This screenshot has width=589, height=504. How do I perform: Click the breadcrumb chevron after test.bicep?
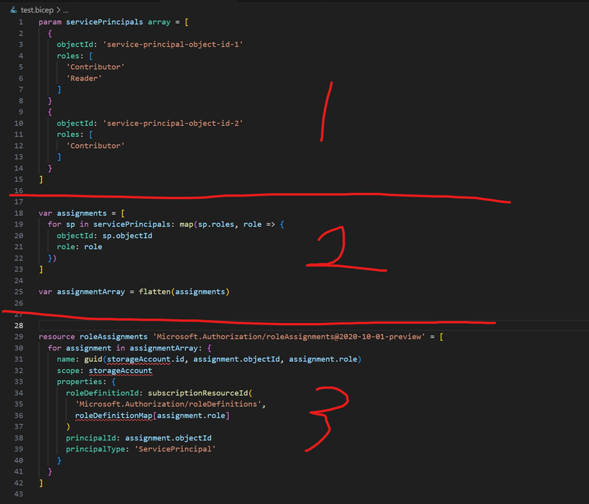coord(57,10)
